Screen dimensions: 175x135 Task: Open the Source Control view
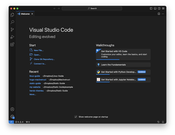point(12,30)
